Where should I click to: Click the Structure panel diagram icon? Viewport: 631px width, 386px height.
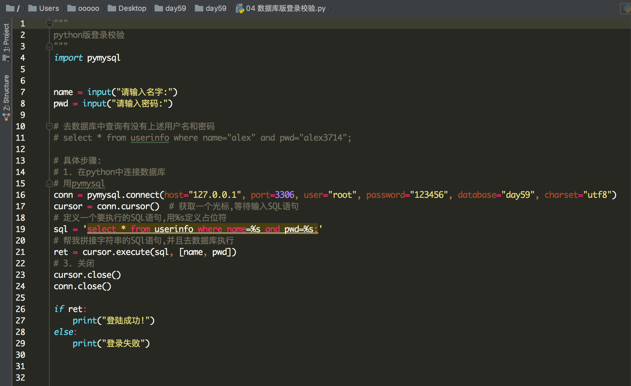(6, 117)
